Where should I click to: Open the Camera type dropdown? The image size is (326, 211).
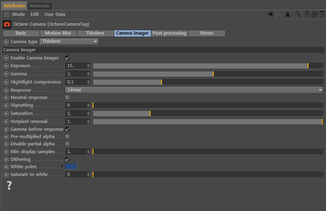tap(69, 41)
